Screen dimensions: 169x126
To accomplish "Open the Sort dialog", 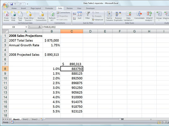I will point(80,15).
